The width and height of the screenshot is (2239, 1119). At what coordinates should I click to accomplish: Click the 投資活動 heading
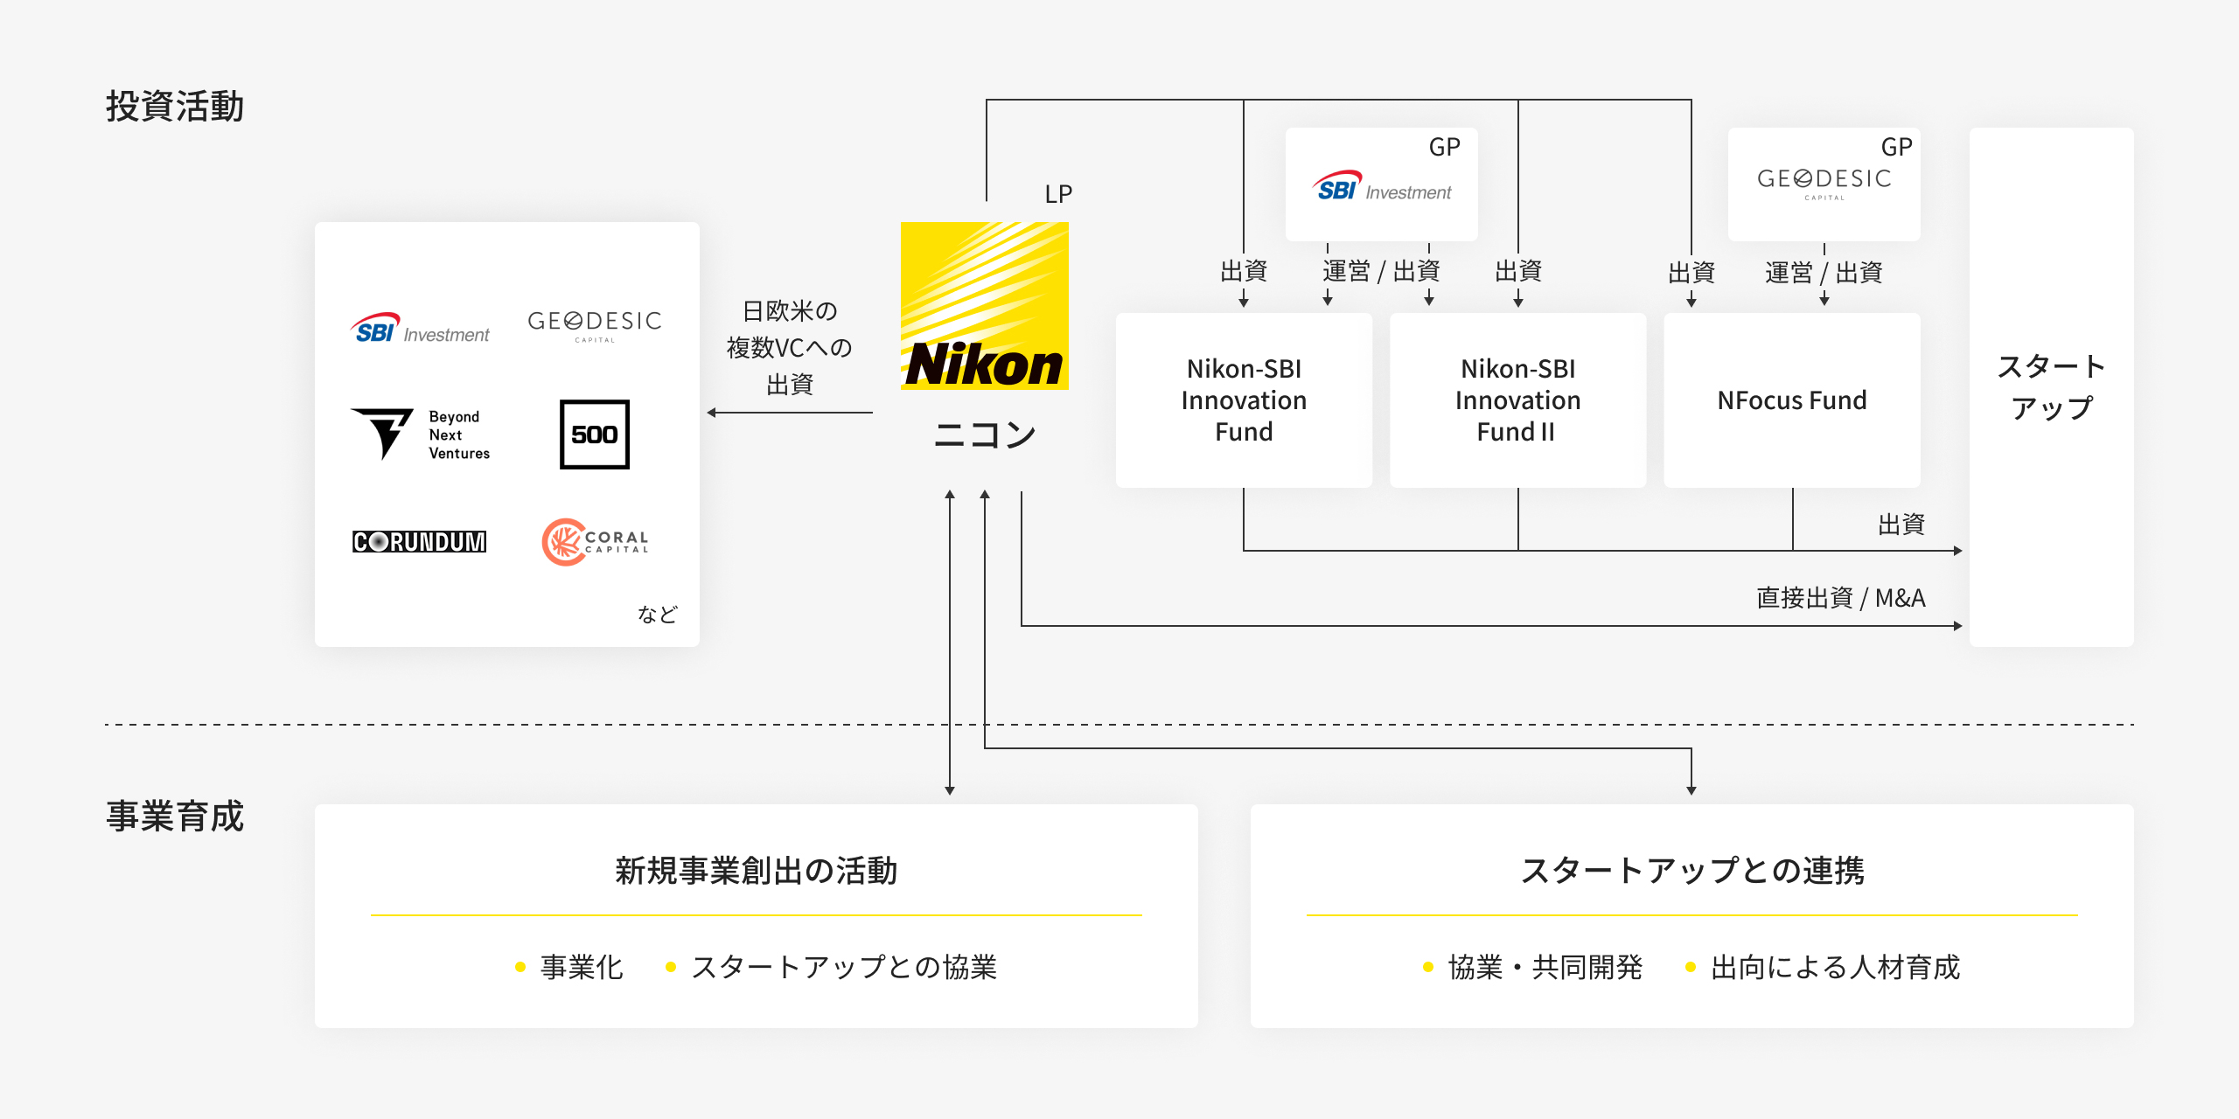(x=175, y=107)
